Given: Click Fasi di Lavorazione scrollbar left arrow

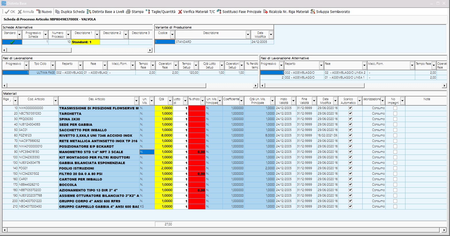Looking at the screenshot, I should [5, 86].
